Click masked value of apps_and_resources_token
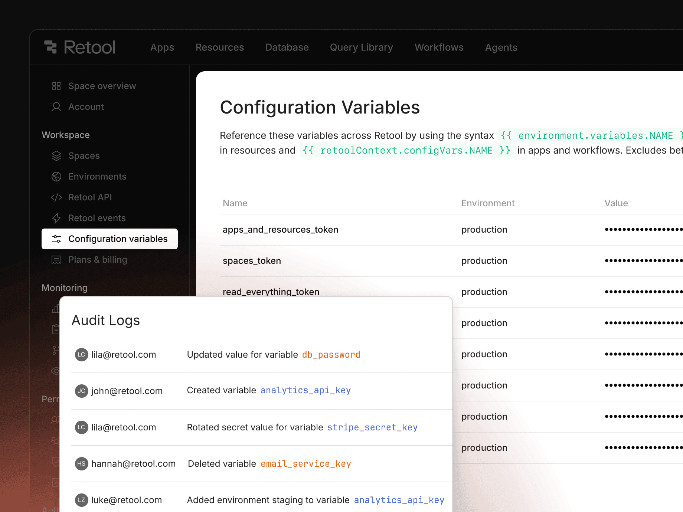The image size is (683, 512). coord(644,230)
